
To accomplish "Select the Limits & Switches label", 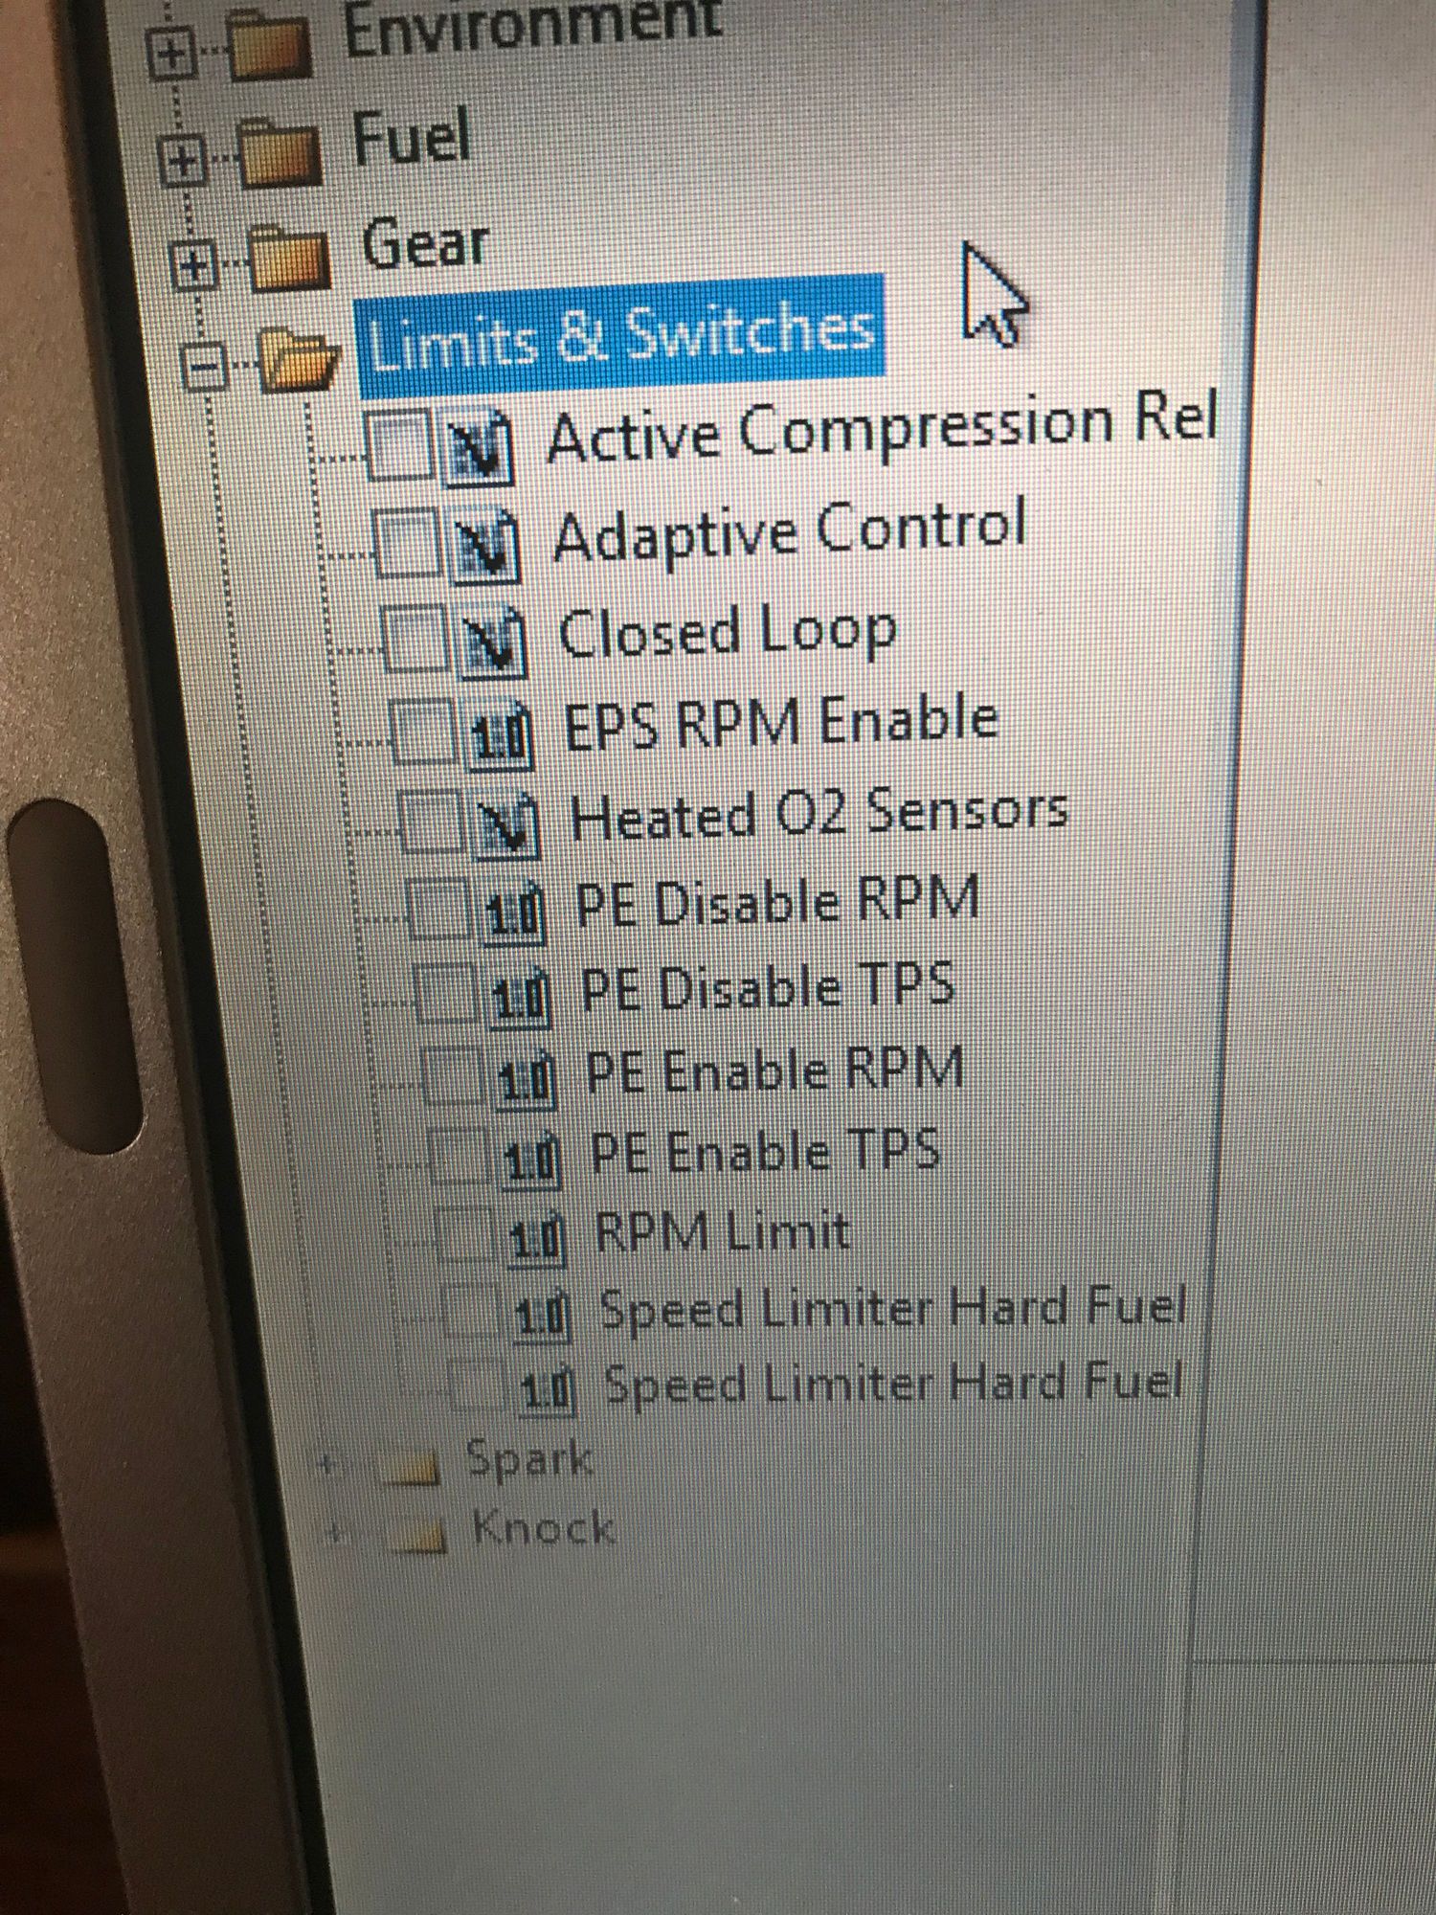I will click(619, 336).
